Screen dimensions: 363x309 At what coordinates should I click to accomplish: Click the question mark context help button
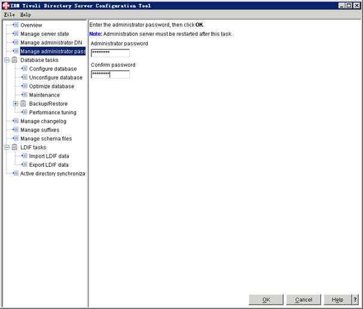coord(355,300)
